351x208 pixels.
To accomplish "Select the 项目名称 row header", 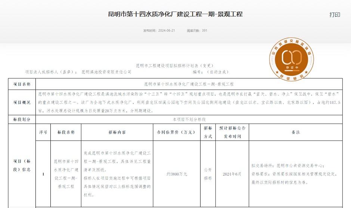I will (x=22, y=84).
